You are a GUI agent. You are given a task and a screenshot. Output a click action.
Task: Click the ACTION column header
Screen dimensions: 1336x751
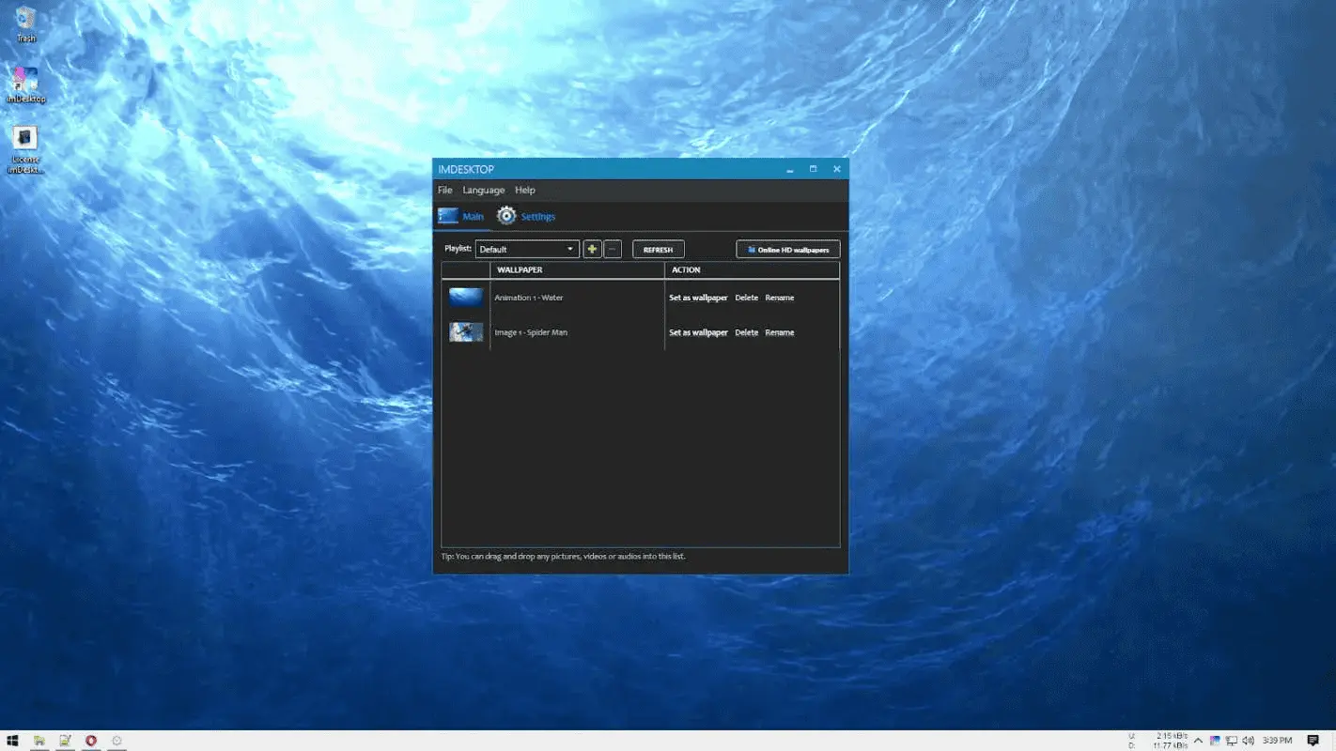click(752, 270)
